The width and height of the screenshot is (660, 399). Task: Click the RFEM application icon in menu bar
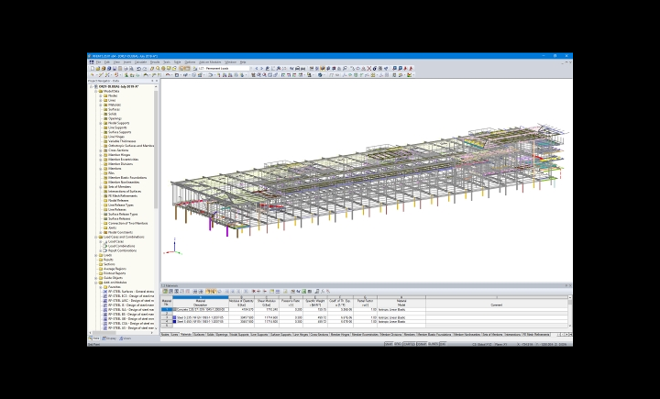92,62
